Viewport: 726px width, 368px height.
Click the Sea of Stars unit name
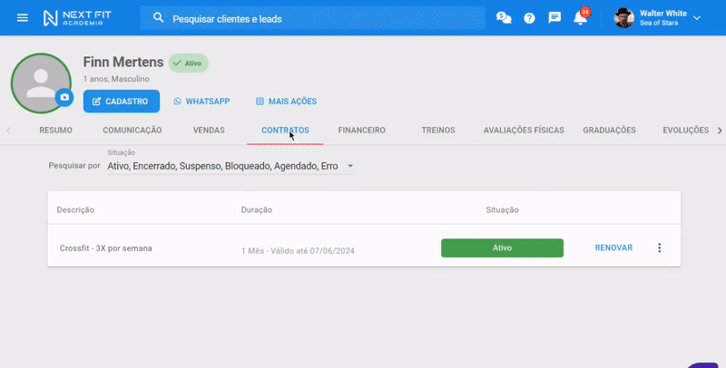click(659, 24)
